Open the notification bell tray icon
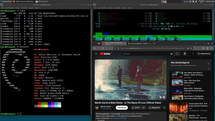The width and height of the screenshot is (215, 121). (196, 2)
